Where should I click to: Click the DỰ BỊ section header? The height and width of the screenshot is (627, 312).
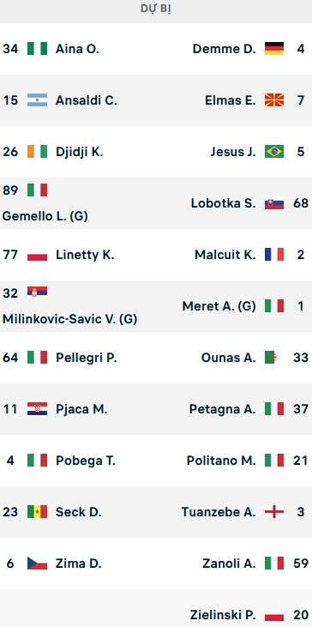tap(156, 9)
